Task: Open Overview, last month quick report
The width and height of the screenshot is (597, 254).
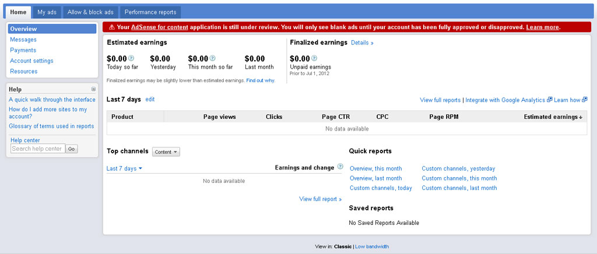Action: coord(376,178)
